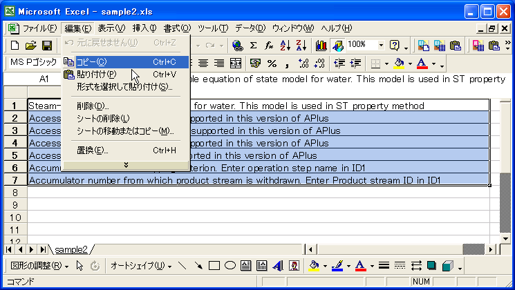515x290 pixels.
Task: Insert WordArt from the drawing toolbar
Action: [278, 265]
